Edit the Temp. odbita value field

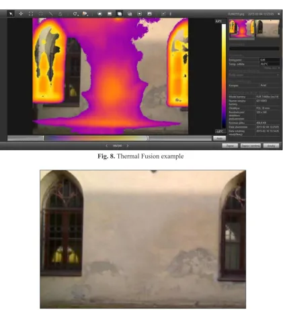click(x=270, y=64)
